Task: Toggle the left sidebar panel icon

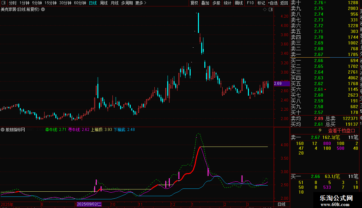Action: (x=4, y=3)
